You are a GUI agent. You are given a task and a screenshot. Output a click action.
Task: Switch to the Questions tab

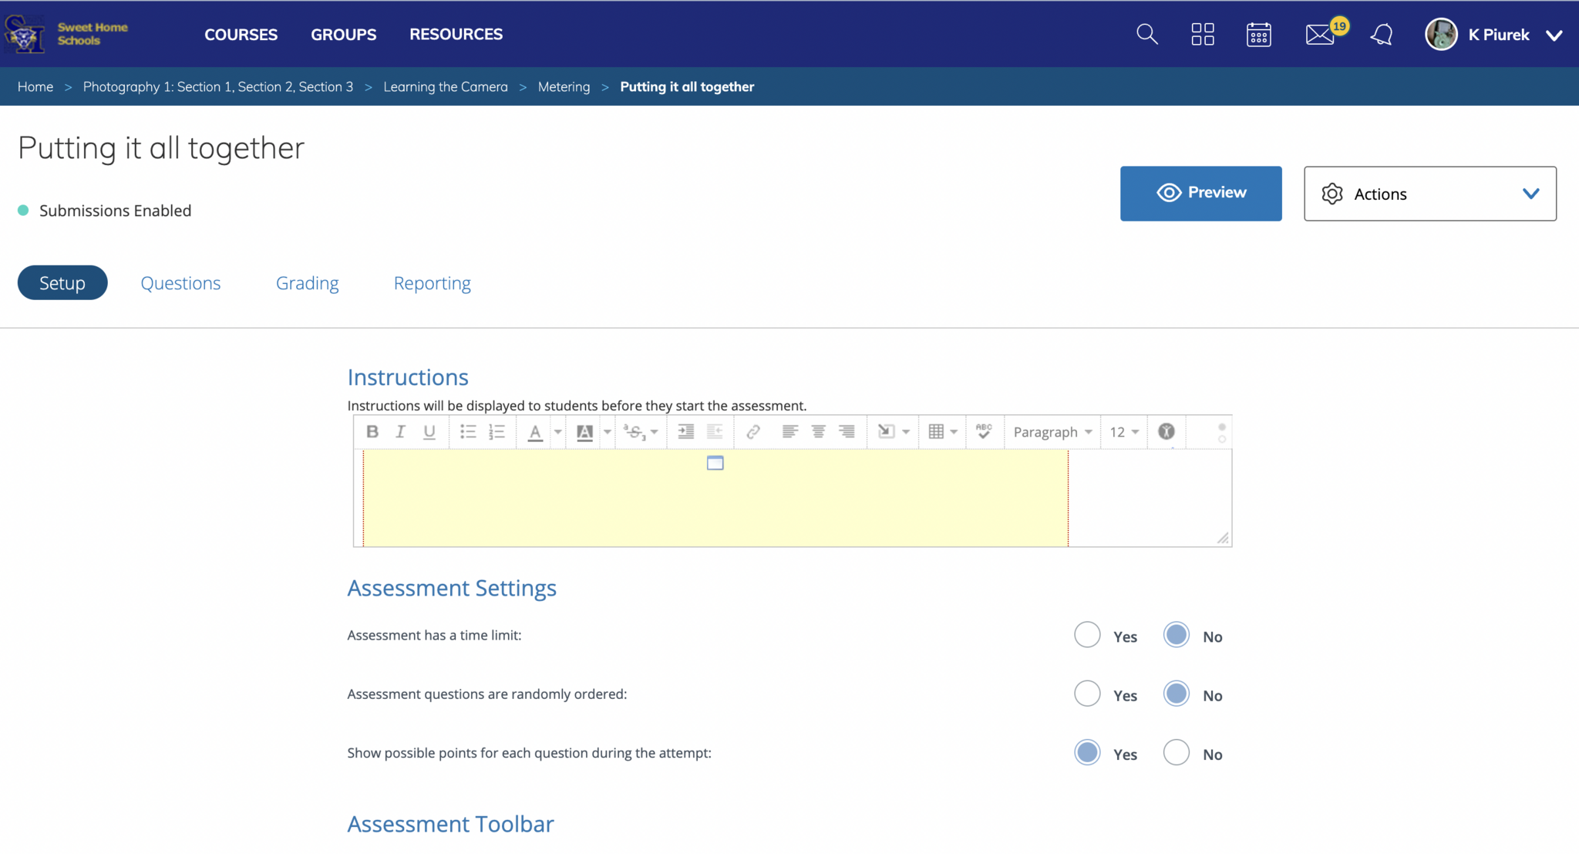pyautogui.click(x=180, y=283)
